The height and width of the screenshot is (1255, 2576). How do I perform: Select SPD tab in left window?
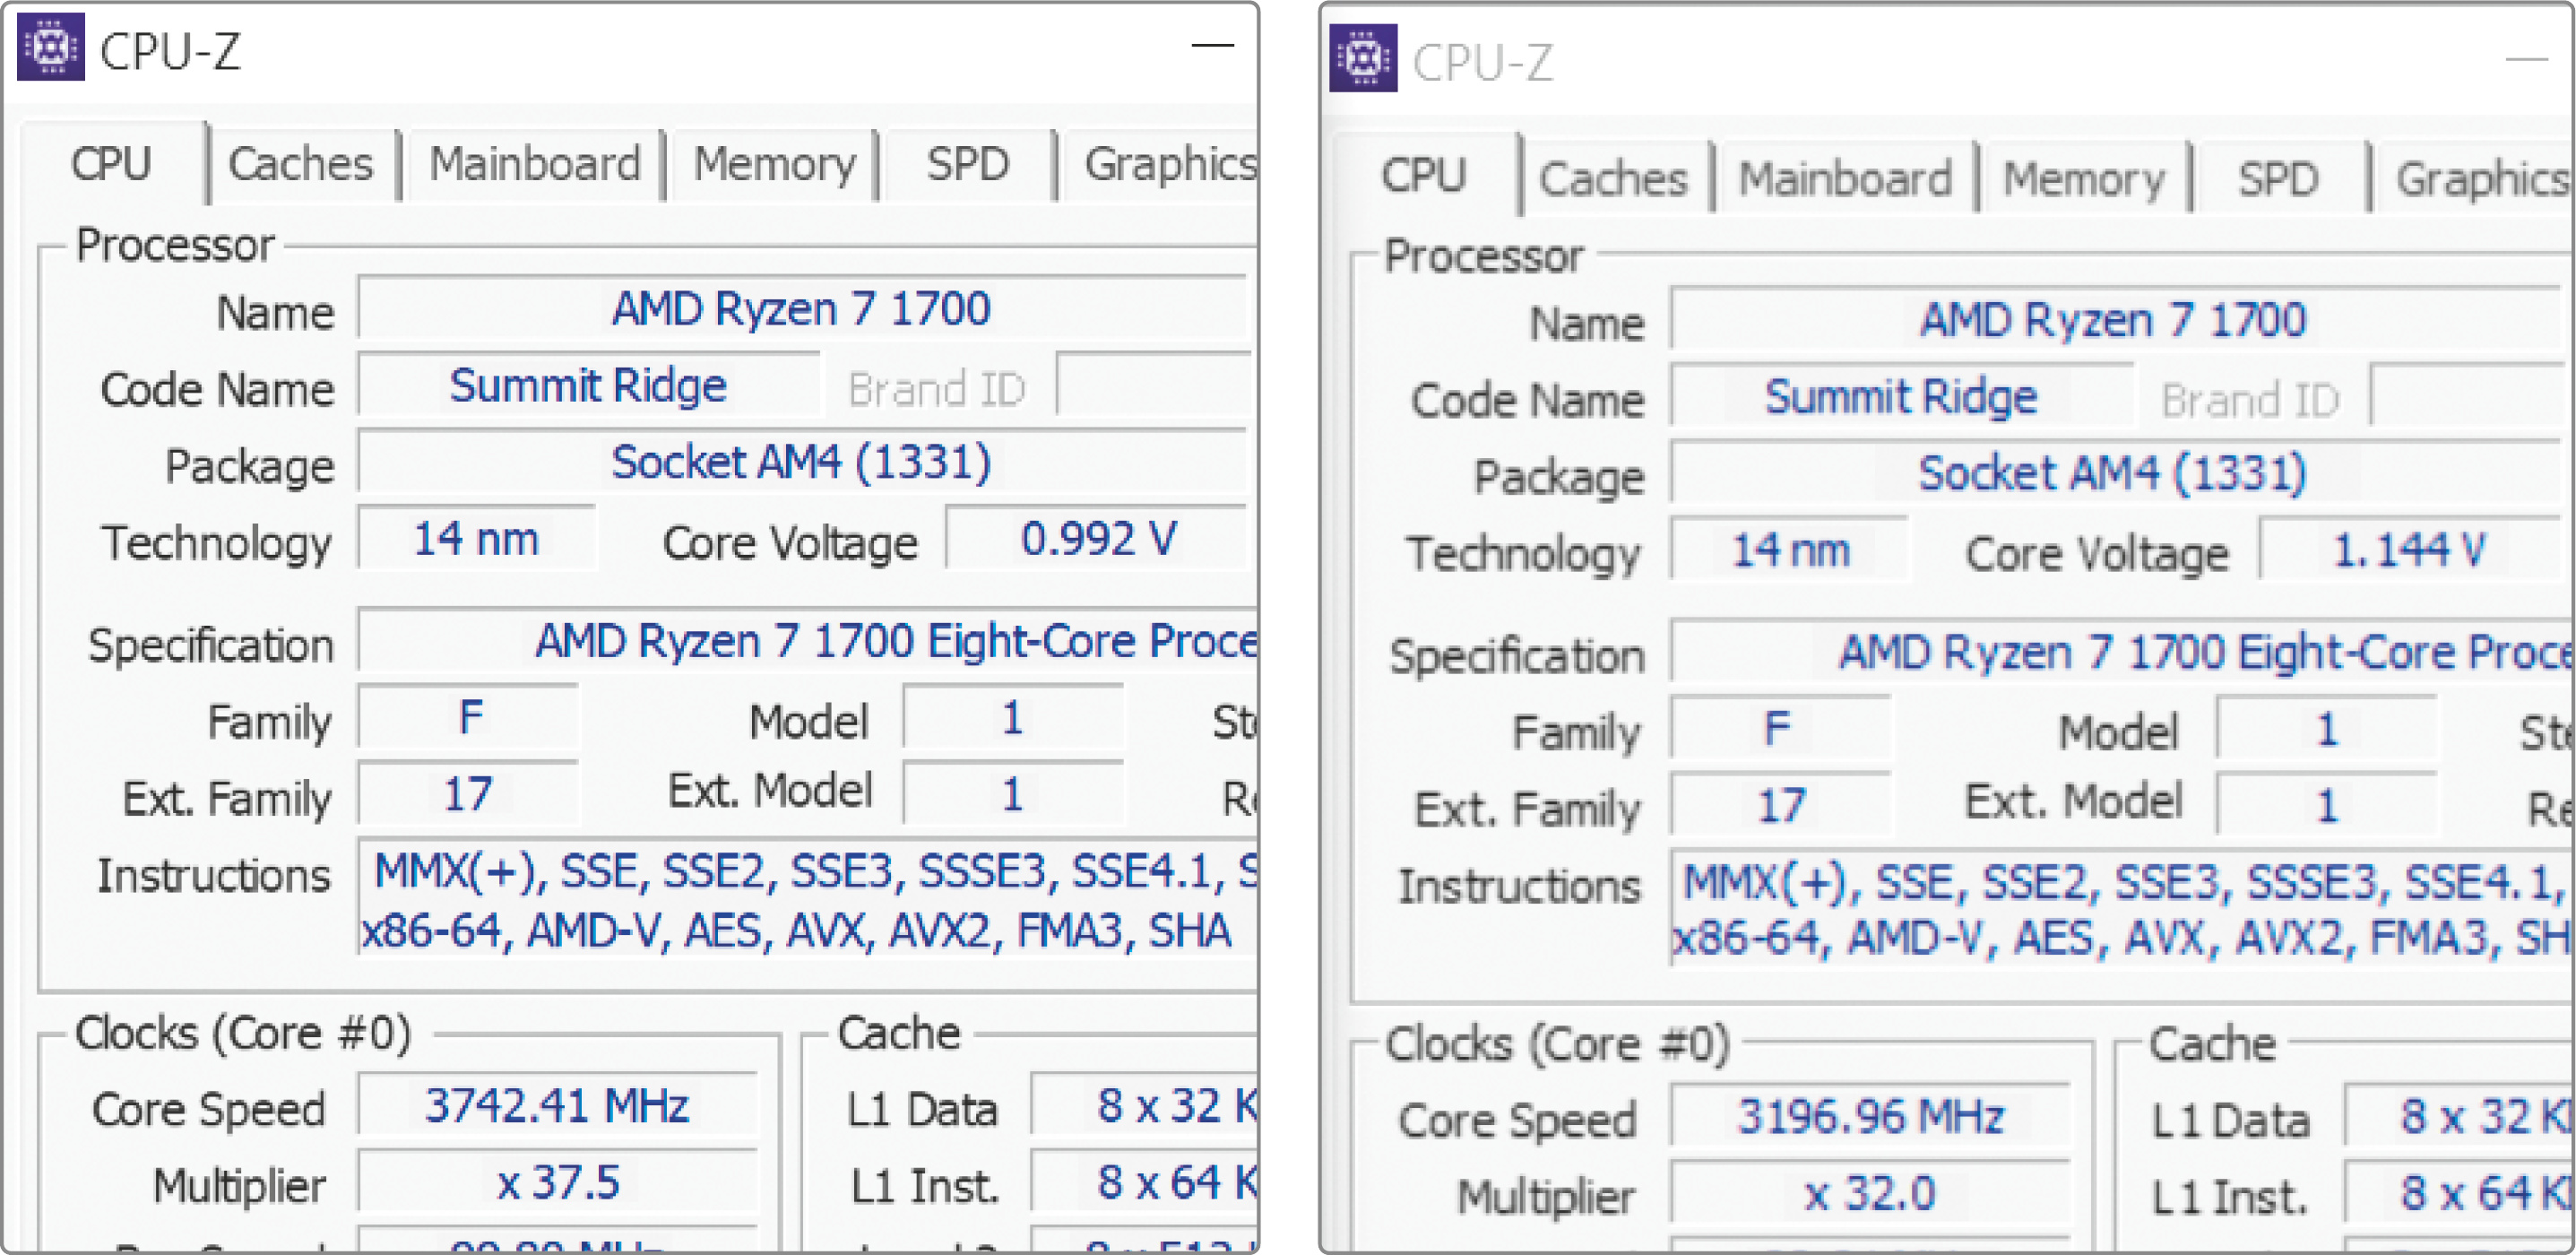967,164
